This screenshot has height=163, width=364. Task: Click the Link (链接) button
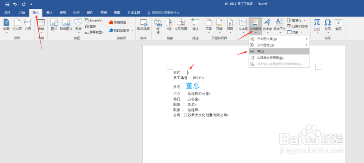(x=158, y=27)
